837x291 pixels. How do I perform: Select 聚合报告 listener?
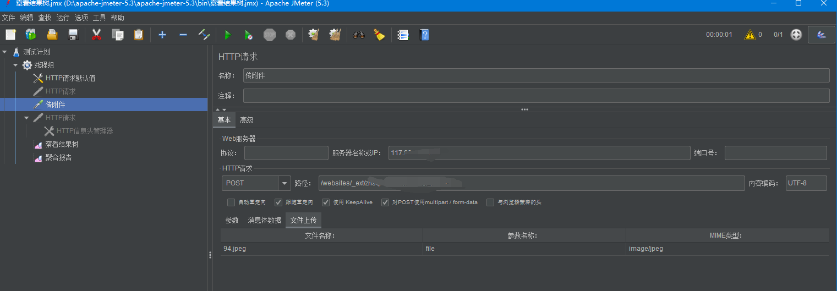(58, 157)
